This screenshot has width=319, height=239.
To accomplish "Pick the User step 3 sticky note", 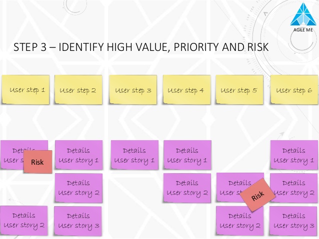I will (133, 90).
